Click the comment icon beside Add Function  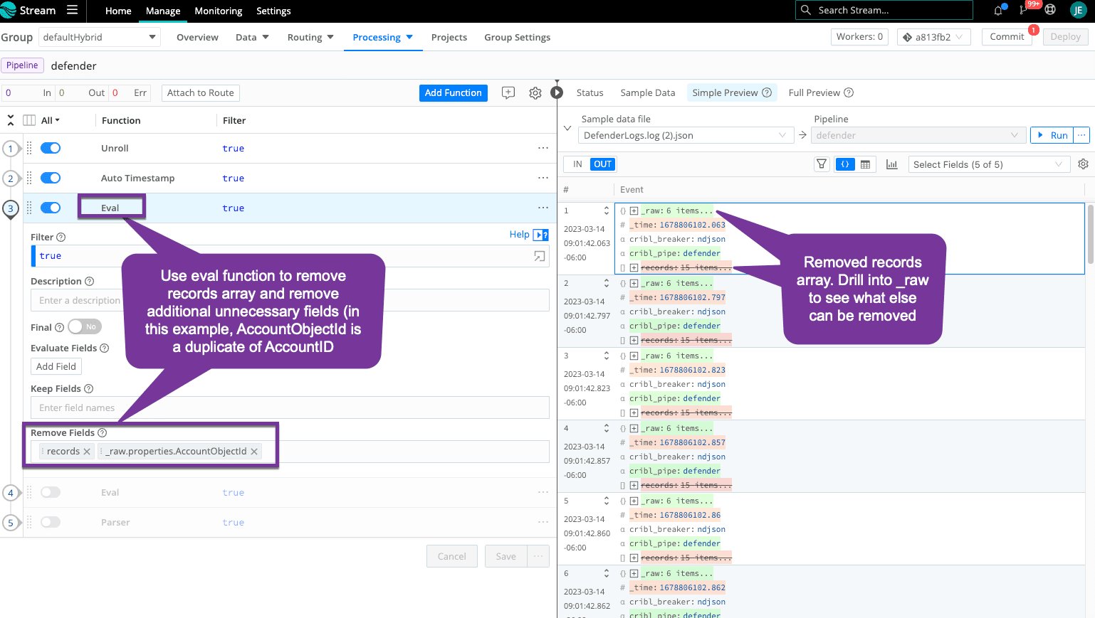coord(508,93)
